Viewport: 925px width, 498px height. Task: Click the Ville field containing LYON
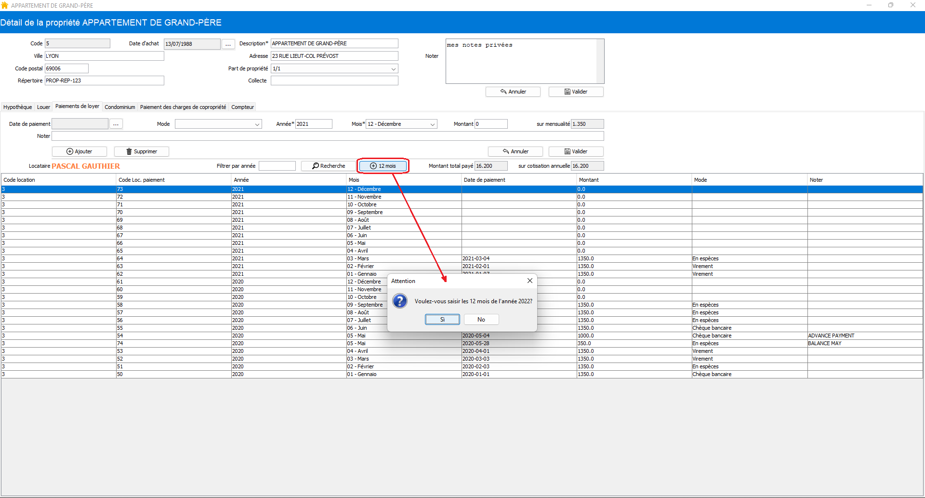(x=105, y=56)
